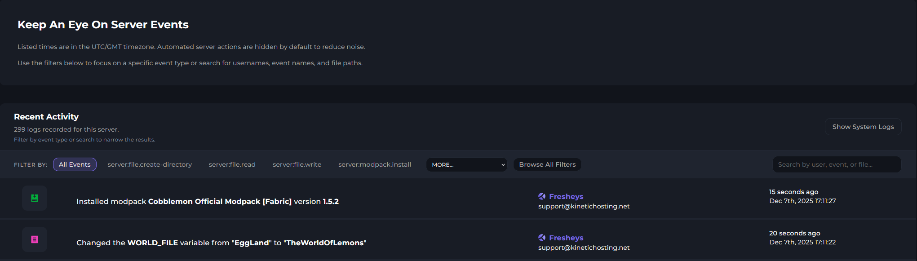This screenshot has height=261, width=917.
Task: Filter by server:file.read events
Action: 232,165
